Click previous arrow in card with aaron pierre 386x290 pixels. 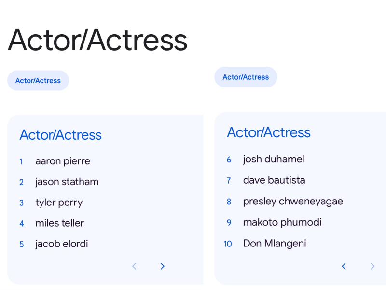pyautogui.click(x=135, y=266)
